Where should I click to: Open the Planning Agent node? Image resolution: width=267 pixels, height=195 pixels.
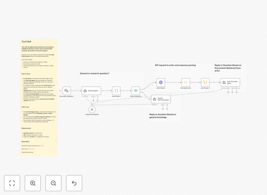(x=91, y=91)
